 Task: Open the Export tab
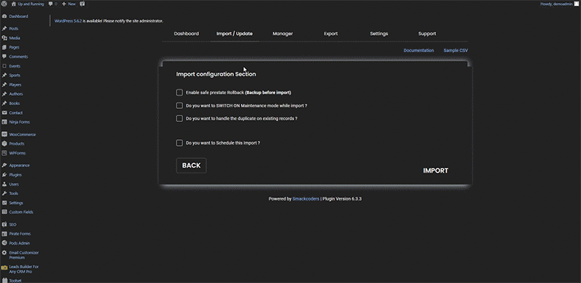330,33
